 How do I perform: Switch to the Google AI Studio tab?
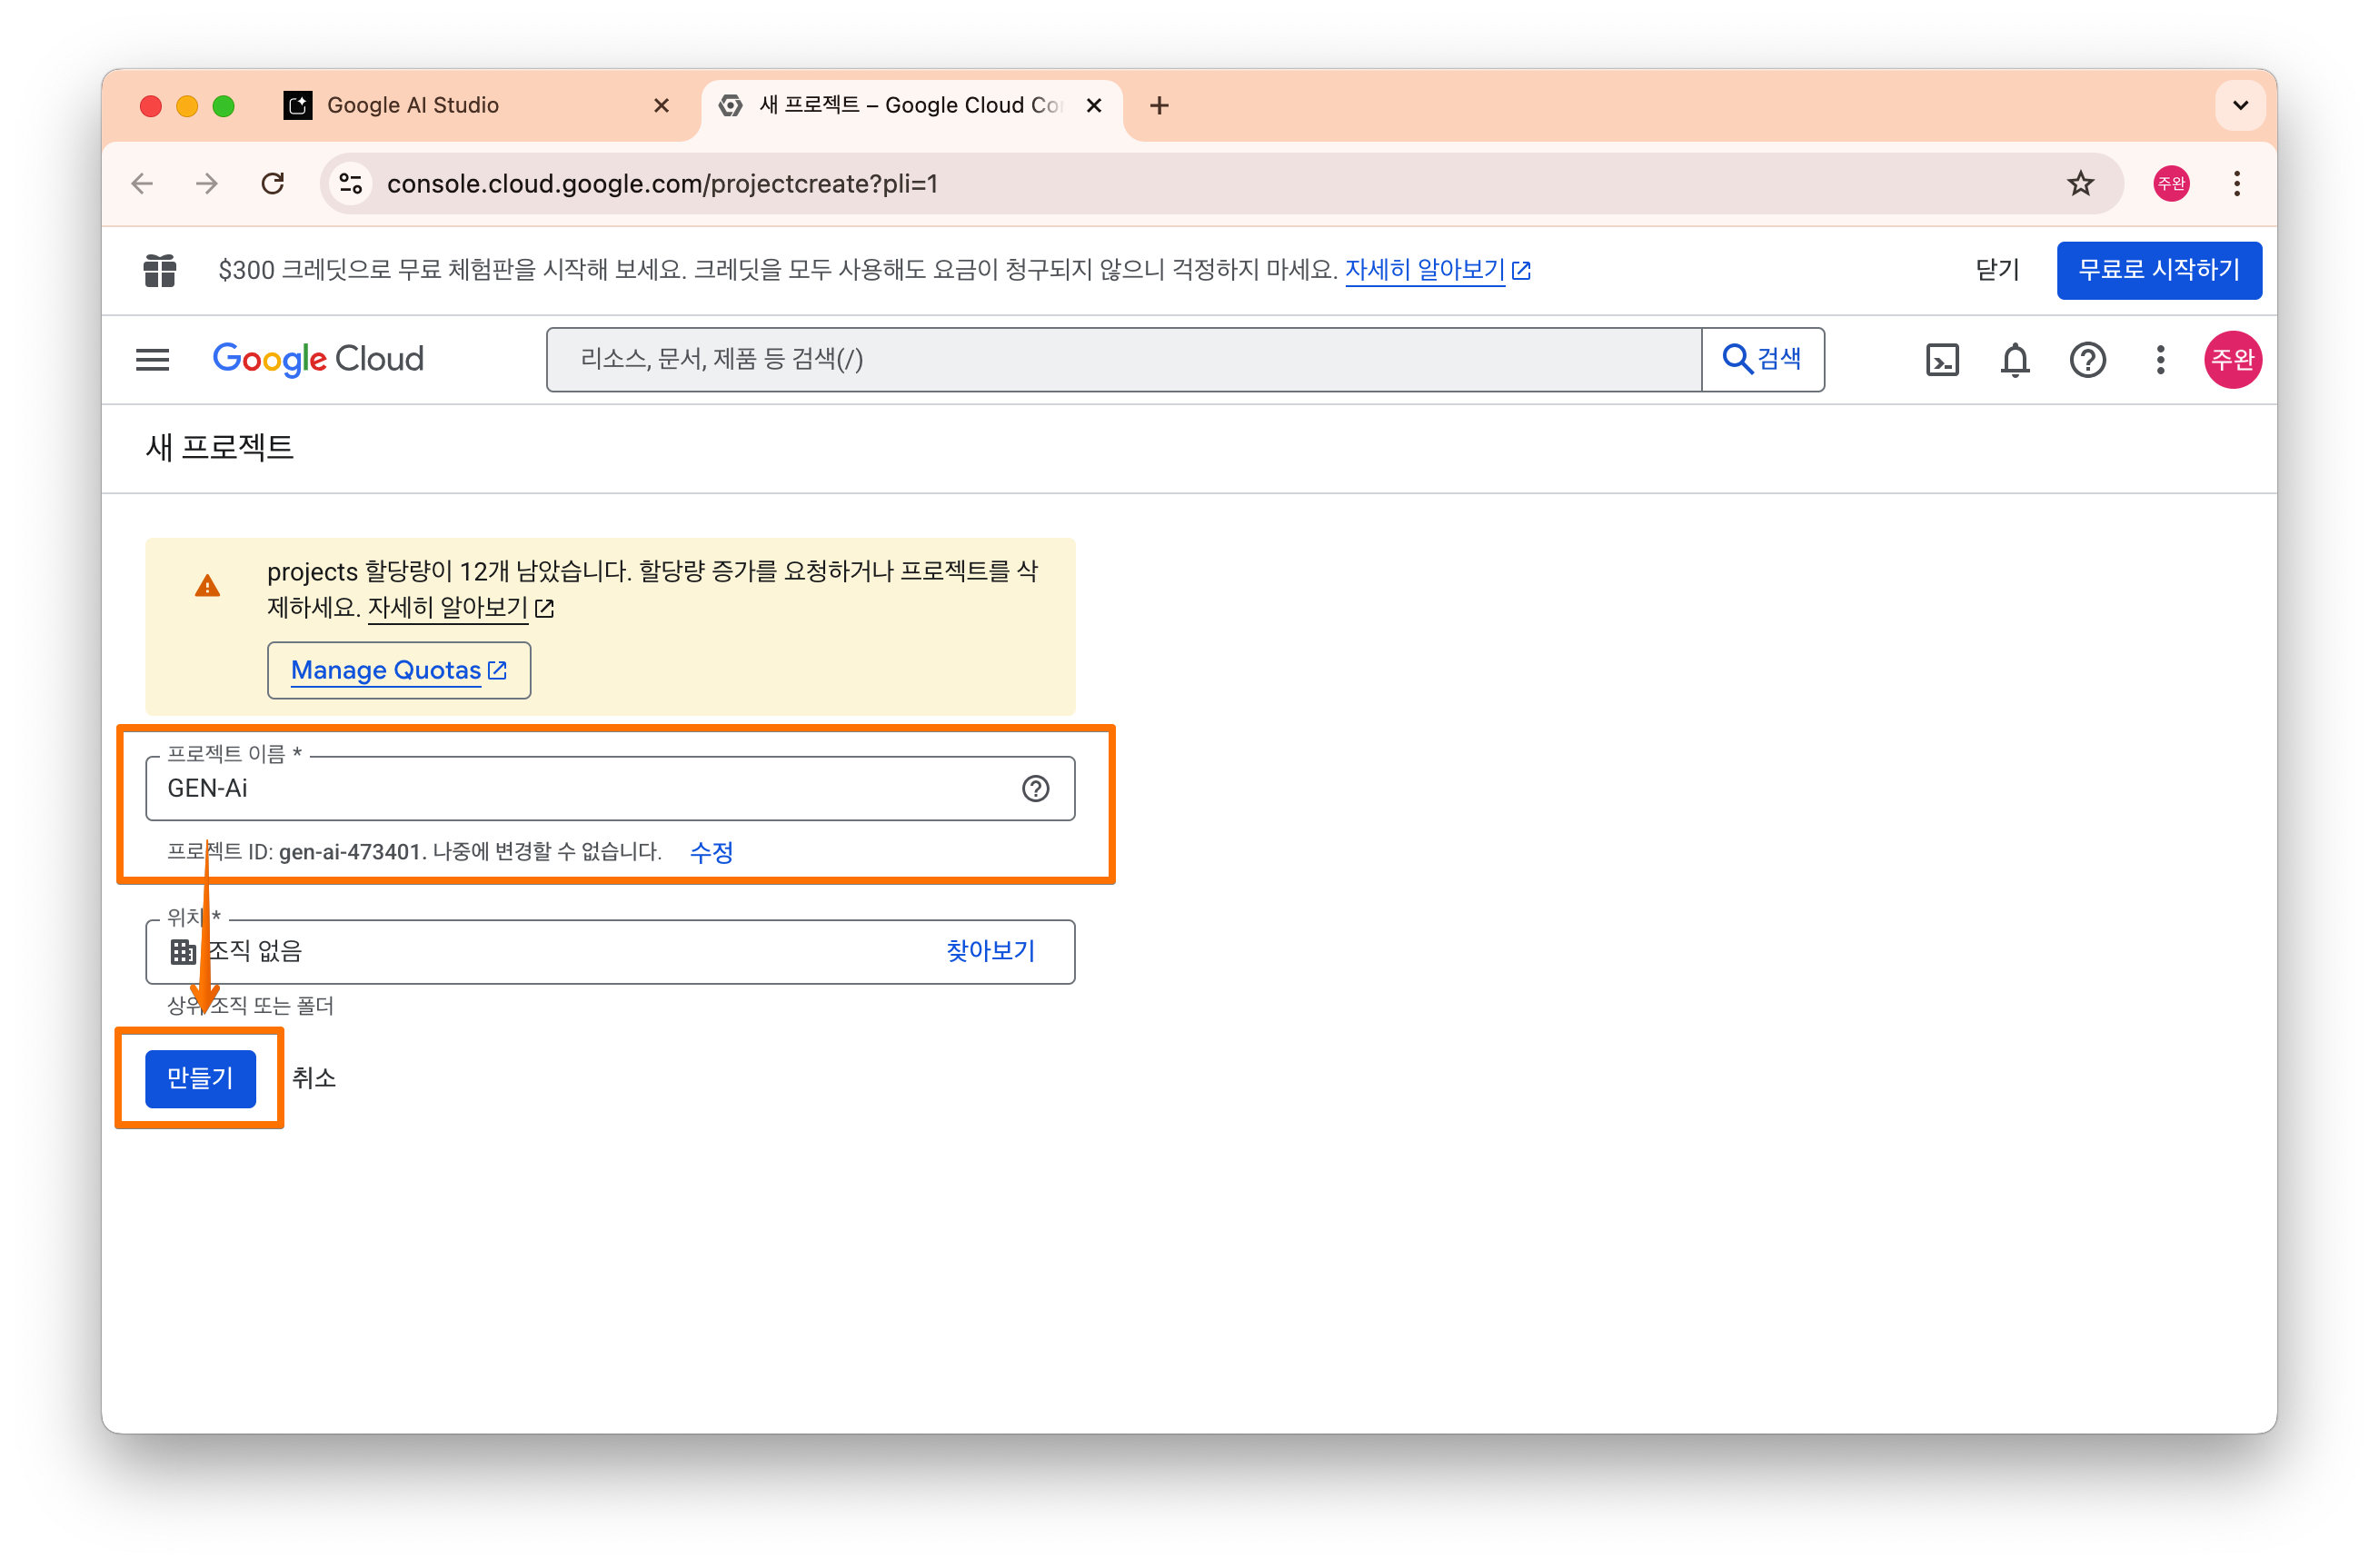pos(412,105)
